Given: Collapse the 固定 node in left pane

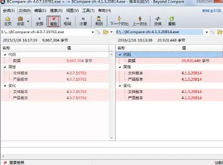Looking at the screenshot, I should (x=5, y=67).
